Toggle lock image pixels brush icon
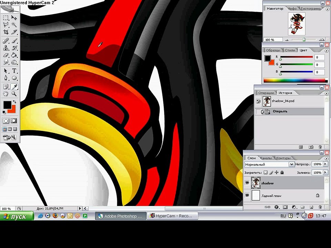 (271, 173)
